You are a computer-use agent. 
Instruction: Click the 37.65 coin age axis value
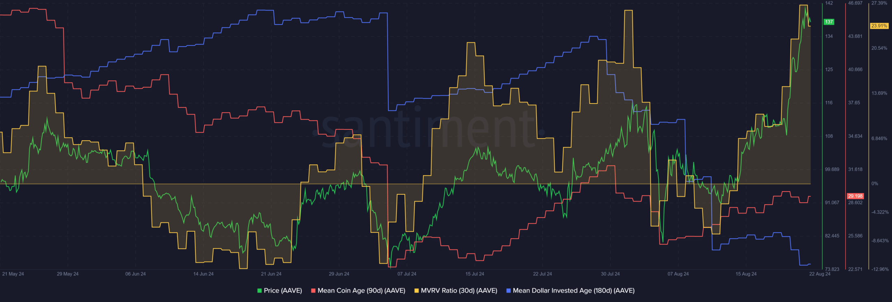click(854, 103)
